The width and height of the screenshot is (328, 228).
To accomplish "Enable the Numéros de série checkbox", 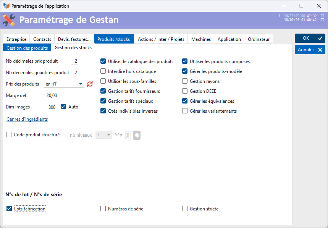I will 103,209.
